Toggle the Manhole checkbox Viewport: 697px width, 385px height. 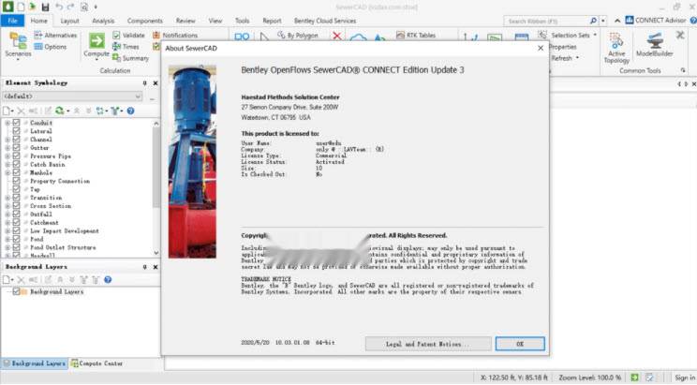pyautogui.click(x=17, y=172)
